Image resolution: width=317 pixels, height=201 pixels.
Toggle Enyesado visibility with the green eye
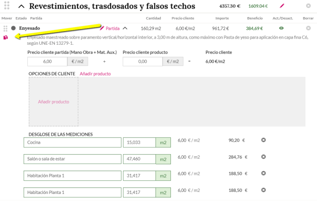[x=281, y=28]
